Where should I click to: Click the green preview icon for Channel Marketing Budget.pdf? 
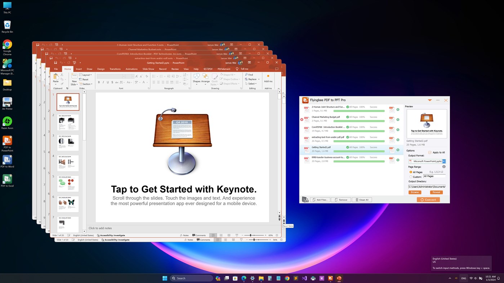pyautogui.click(x=398, y=120)
